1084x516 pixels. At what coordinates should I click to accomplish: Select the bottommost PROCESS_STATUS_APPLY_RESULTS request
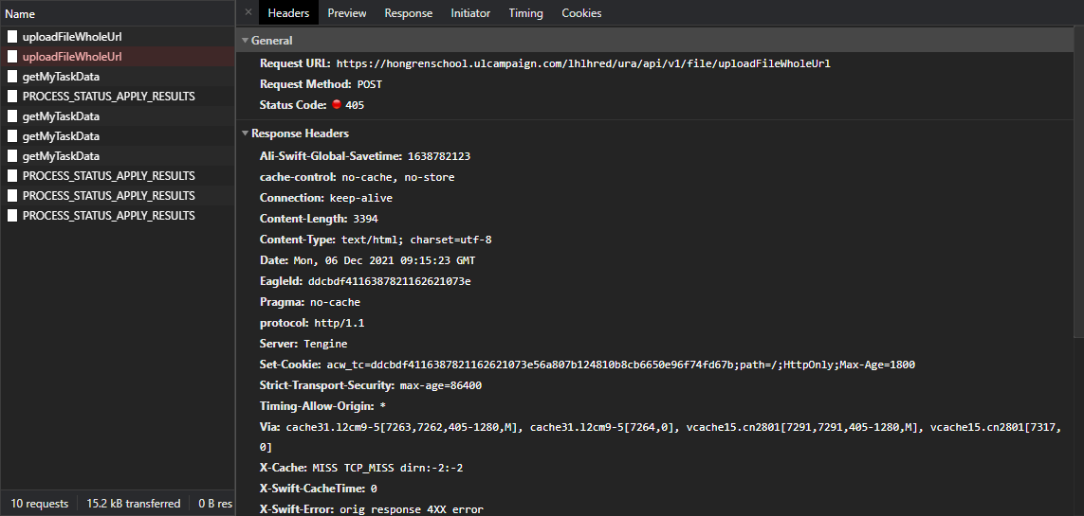click(118, 215)
